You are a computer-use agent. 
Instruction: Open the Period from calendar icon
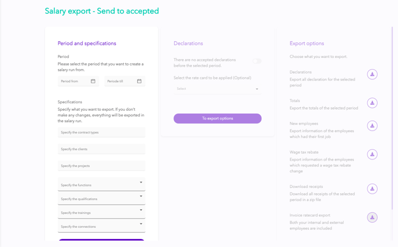93,81
